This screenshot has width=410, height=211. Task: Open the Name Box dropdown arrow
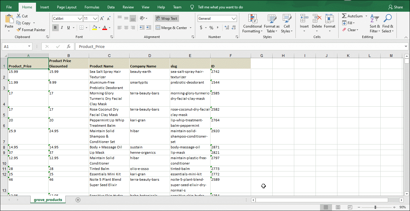[29, 46]
